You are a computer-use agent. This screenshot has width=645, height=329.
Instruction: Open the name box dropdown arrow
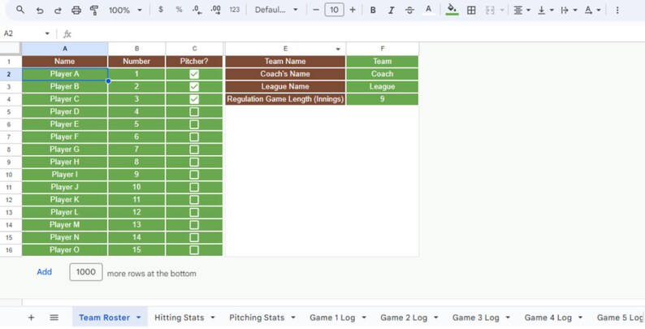[x=47, y=34]
